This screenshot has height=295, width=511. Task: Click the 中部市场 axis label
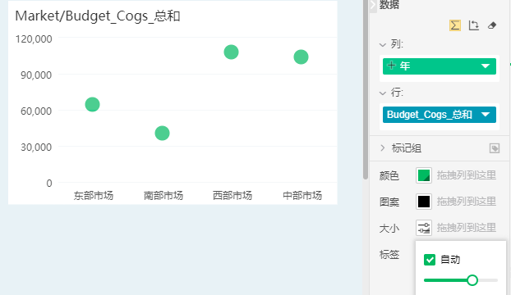pyautogui.click(x=302, y=196)
